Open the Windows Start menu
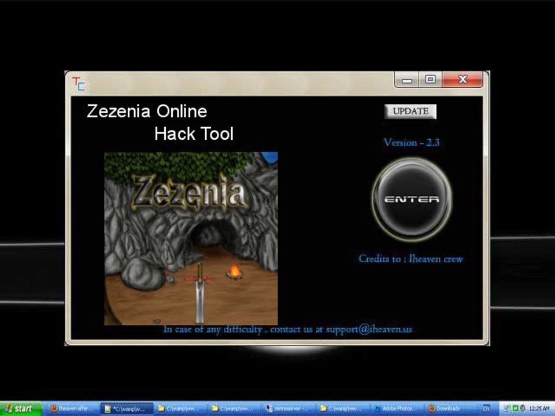 [x=21, y=408]
